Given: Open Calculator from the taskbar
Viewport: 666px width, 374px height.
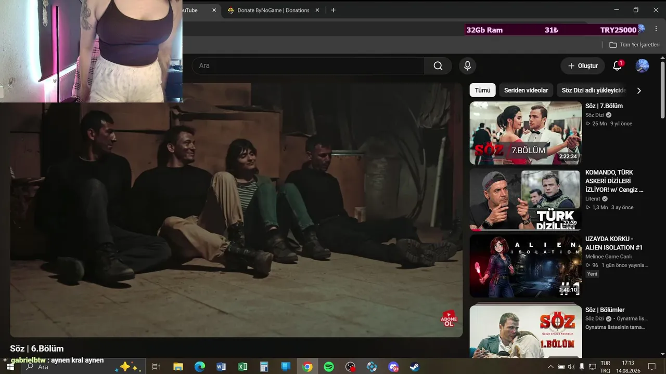Looking at the screenshot, I should (x=264, y=367).
